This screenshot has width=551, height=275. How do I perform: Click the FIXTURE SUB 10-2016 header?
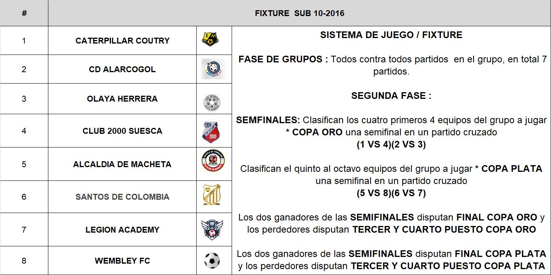tap(299, 13)
